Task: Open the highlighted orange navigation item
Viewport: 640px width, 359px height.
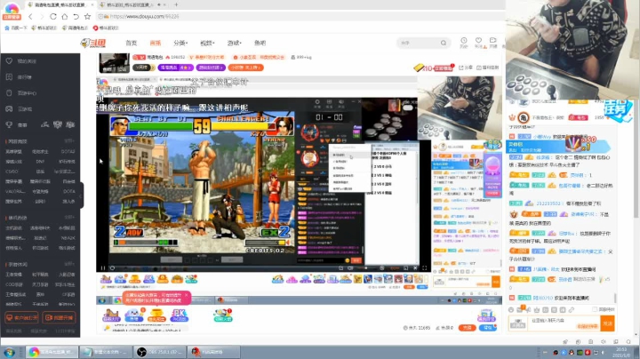Action: pos(155,43)
